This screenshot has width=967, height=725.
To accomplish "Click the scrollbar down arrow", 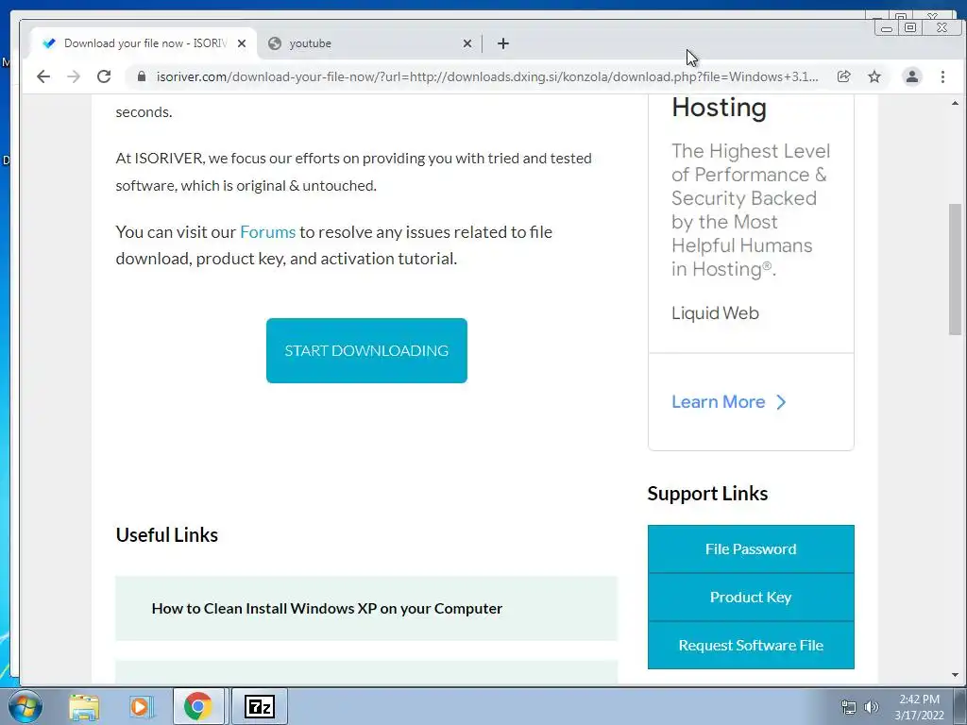I will point(955,675).
